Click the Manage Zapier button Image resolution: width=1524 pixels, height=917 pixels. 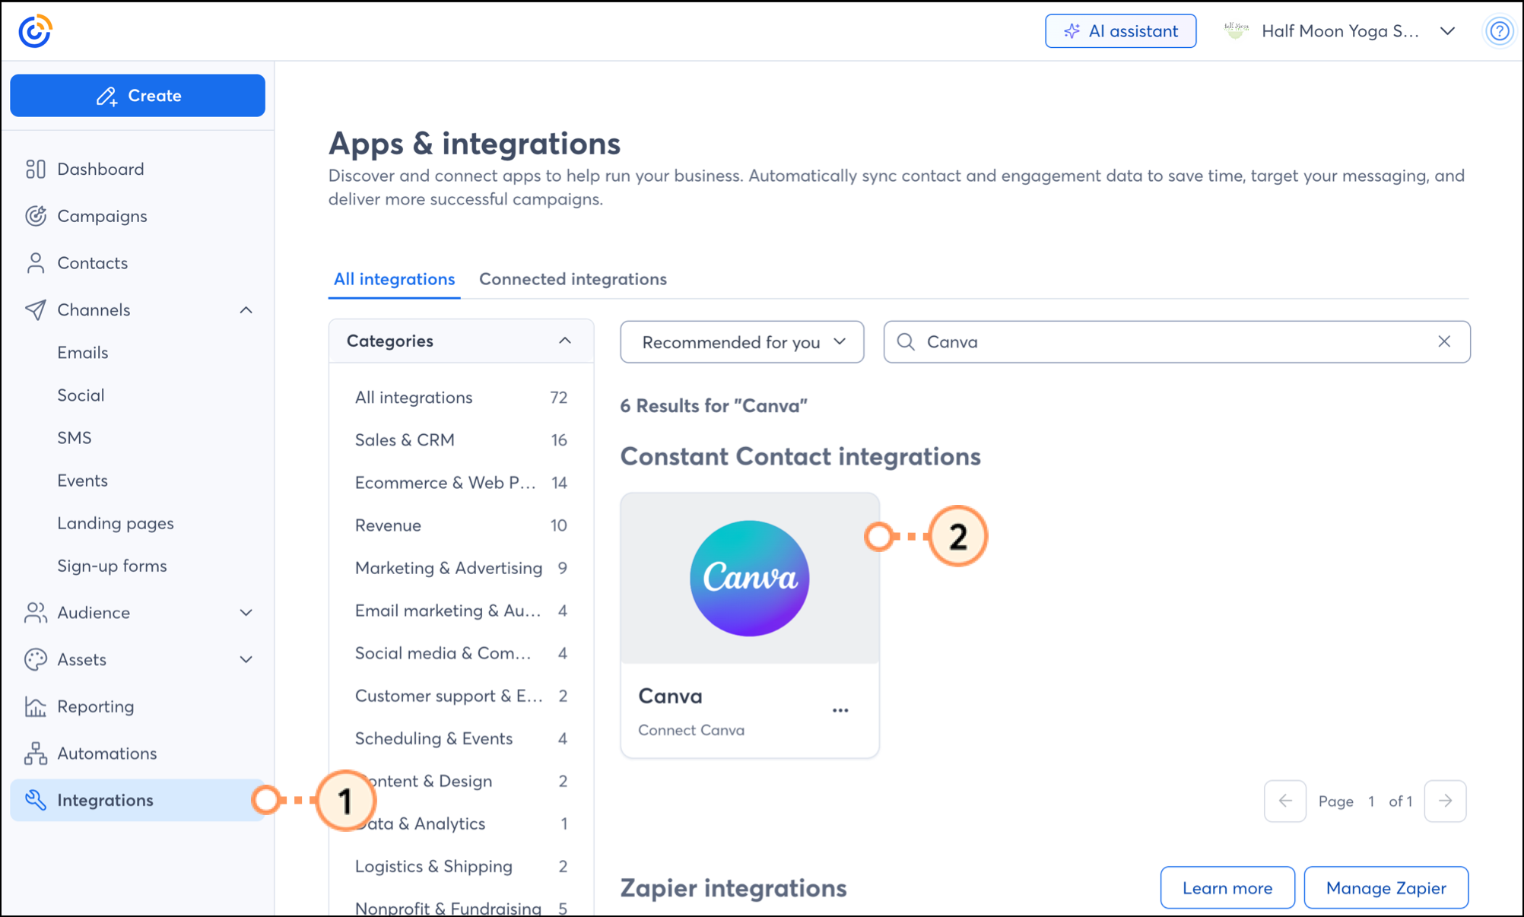click(x=1386, y=887)
